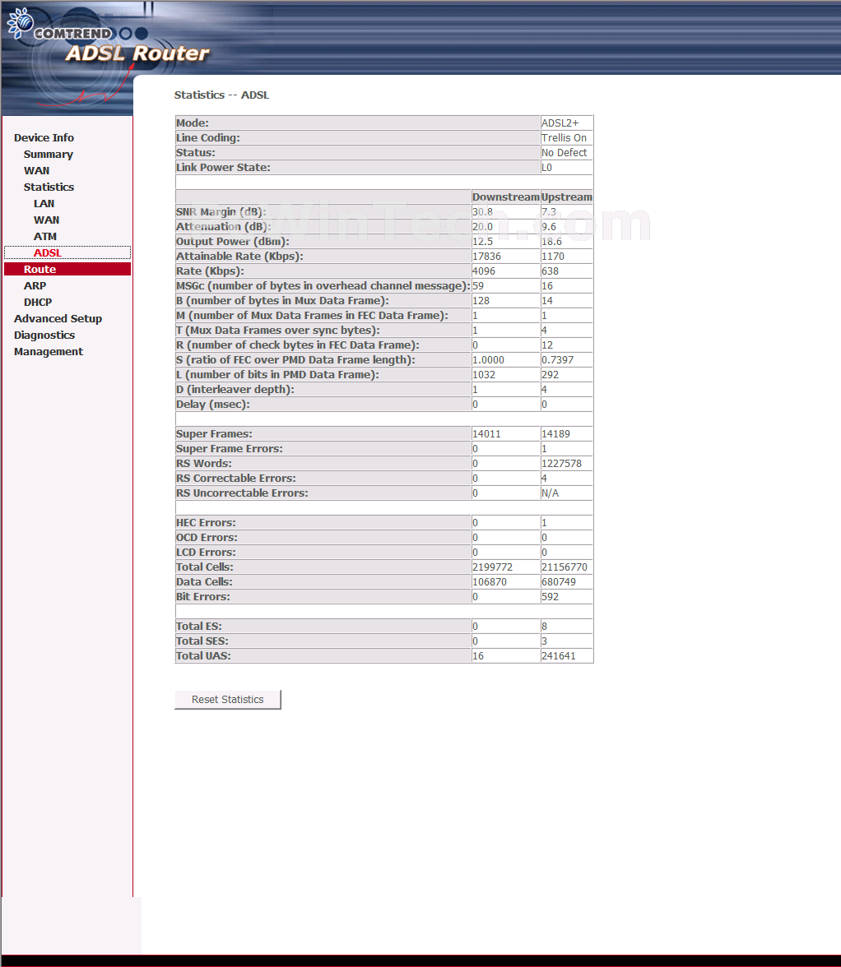Click upstream S ratio 0.7397
The width and height of the screenshot is (841, 967).
557,359
